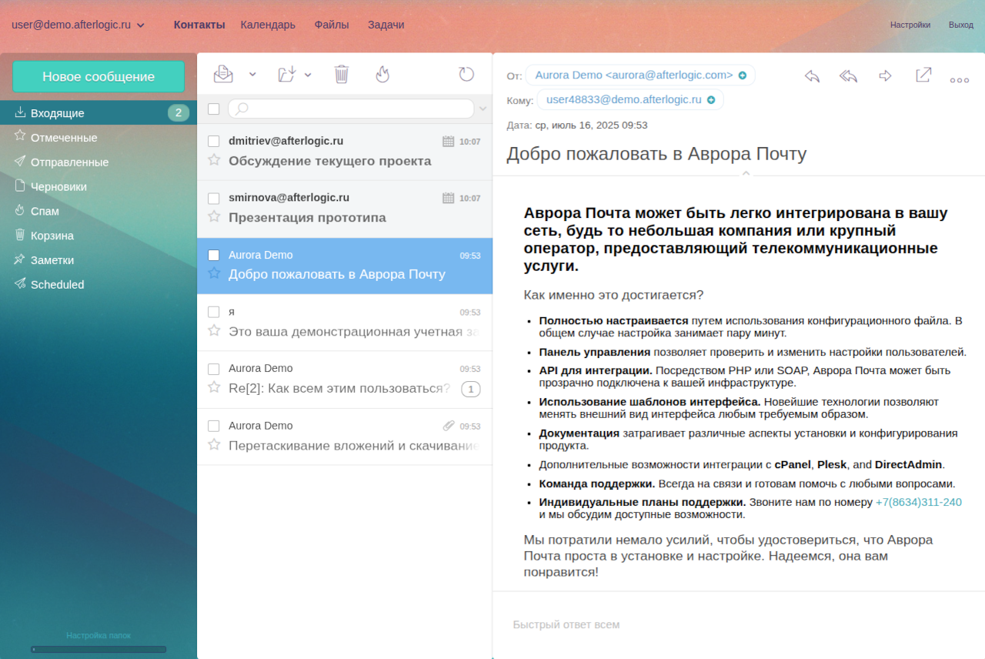
Task: Forward the message using right arrow icon
Action: tap(885, 75)
